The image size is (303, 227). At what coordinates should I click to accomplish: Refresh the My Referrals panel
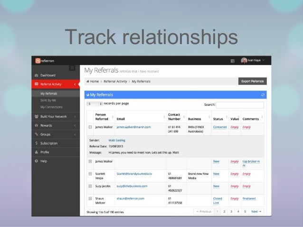pos(263,95)
